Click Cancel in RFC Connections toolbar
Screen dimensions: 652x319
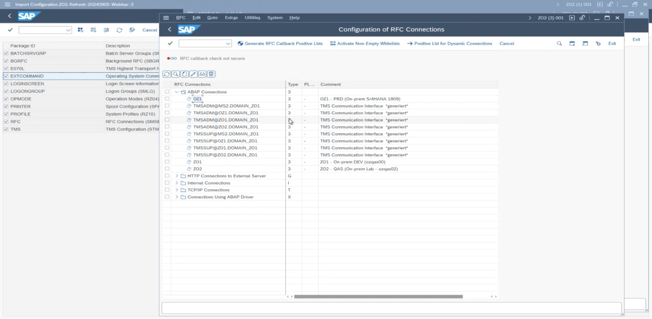tap(507, 44)
